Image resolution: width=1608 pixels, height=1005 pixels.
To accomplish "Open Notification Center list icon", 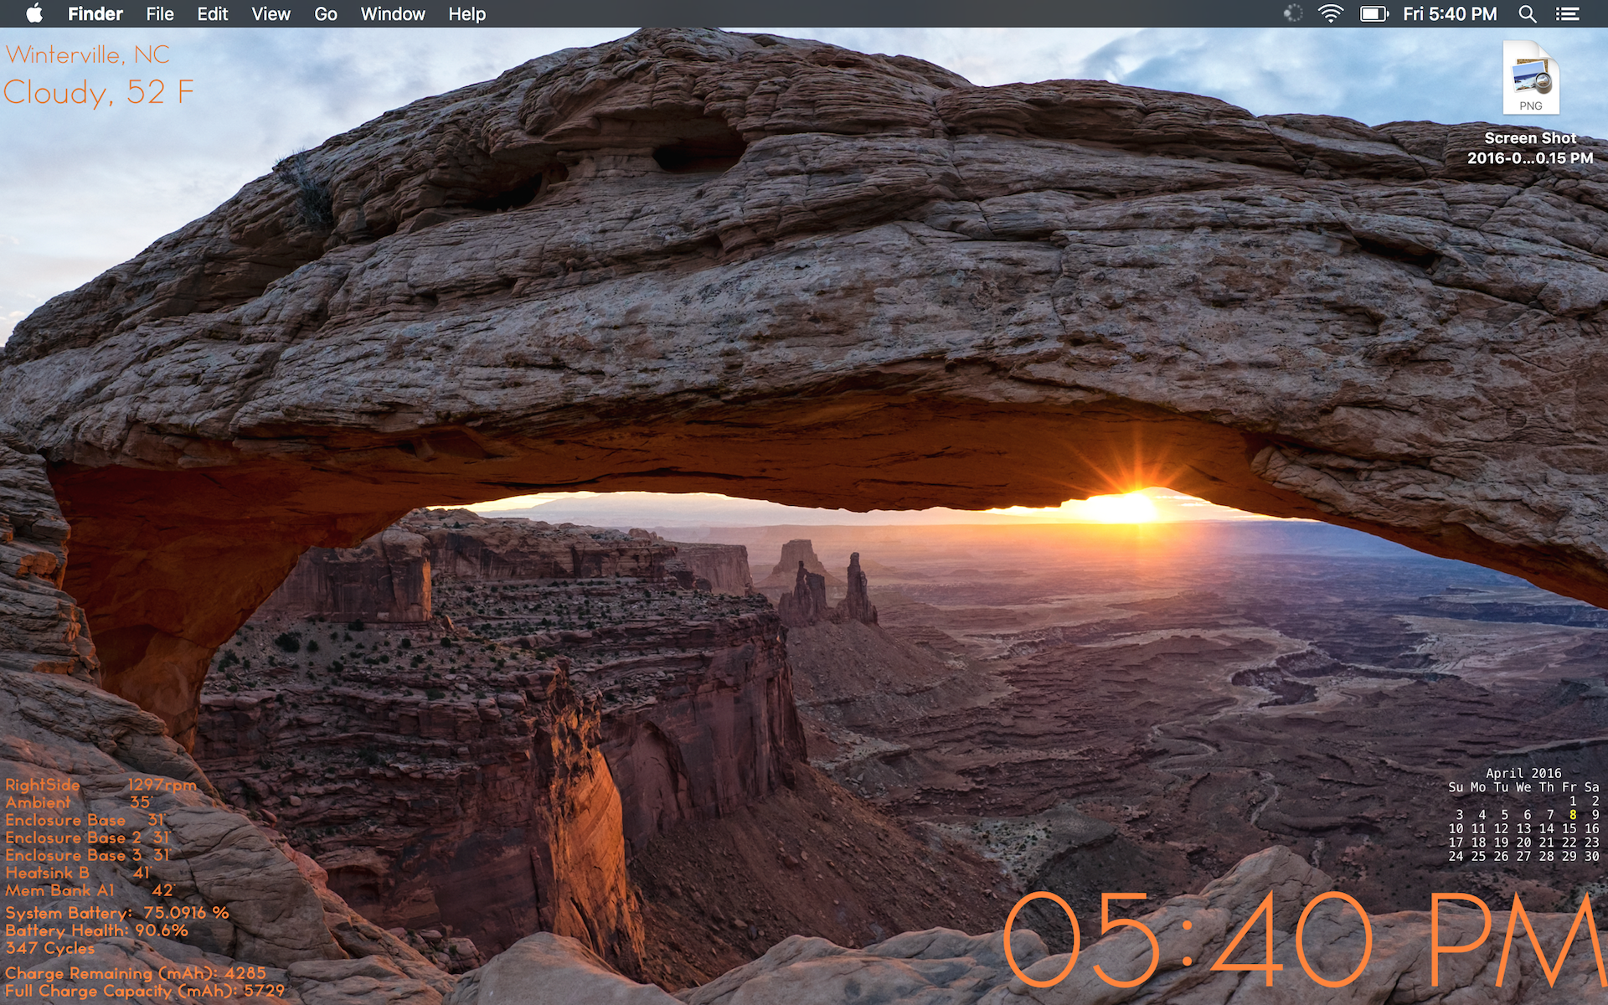I will pyautogui.click(x=1567, y=13).
